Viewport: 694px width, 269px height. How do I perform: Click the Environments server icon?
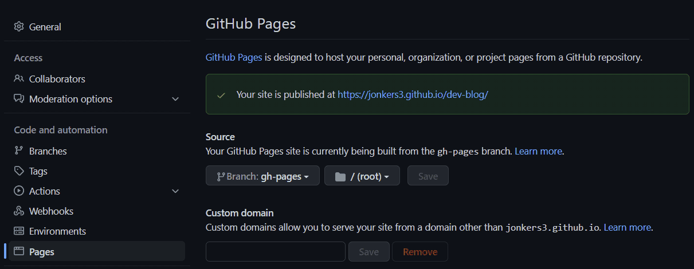tap(19, 231)
